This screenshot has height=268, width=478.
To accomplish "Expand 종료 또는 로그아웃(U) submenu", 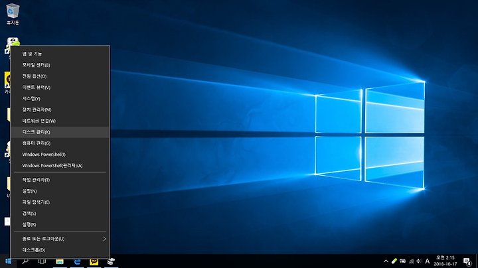I will click(60, 239).
